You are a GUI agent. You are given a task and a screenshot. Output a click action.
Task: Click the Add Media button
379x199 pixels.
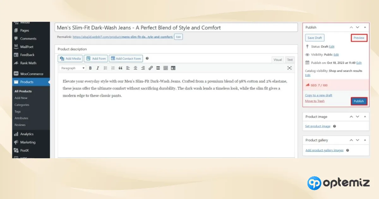(x=70, y=58)
